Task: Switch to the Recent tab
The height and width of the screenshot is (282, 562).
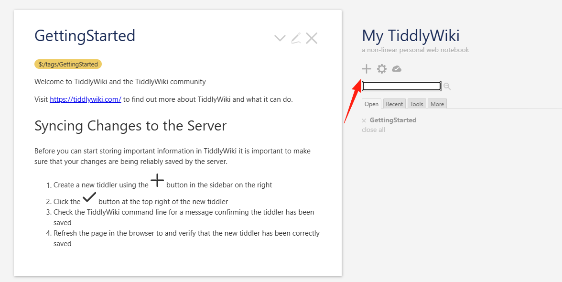Action: click(x=394, y=104)
